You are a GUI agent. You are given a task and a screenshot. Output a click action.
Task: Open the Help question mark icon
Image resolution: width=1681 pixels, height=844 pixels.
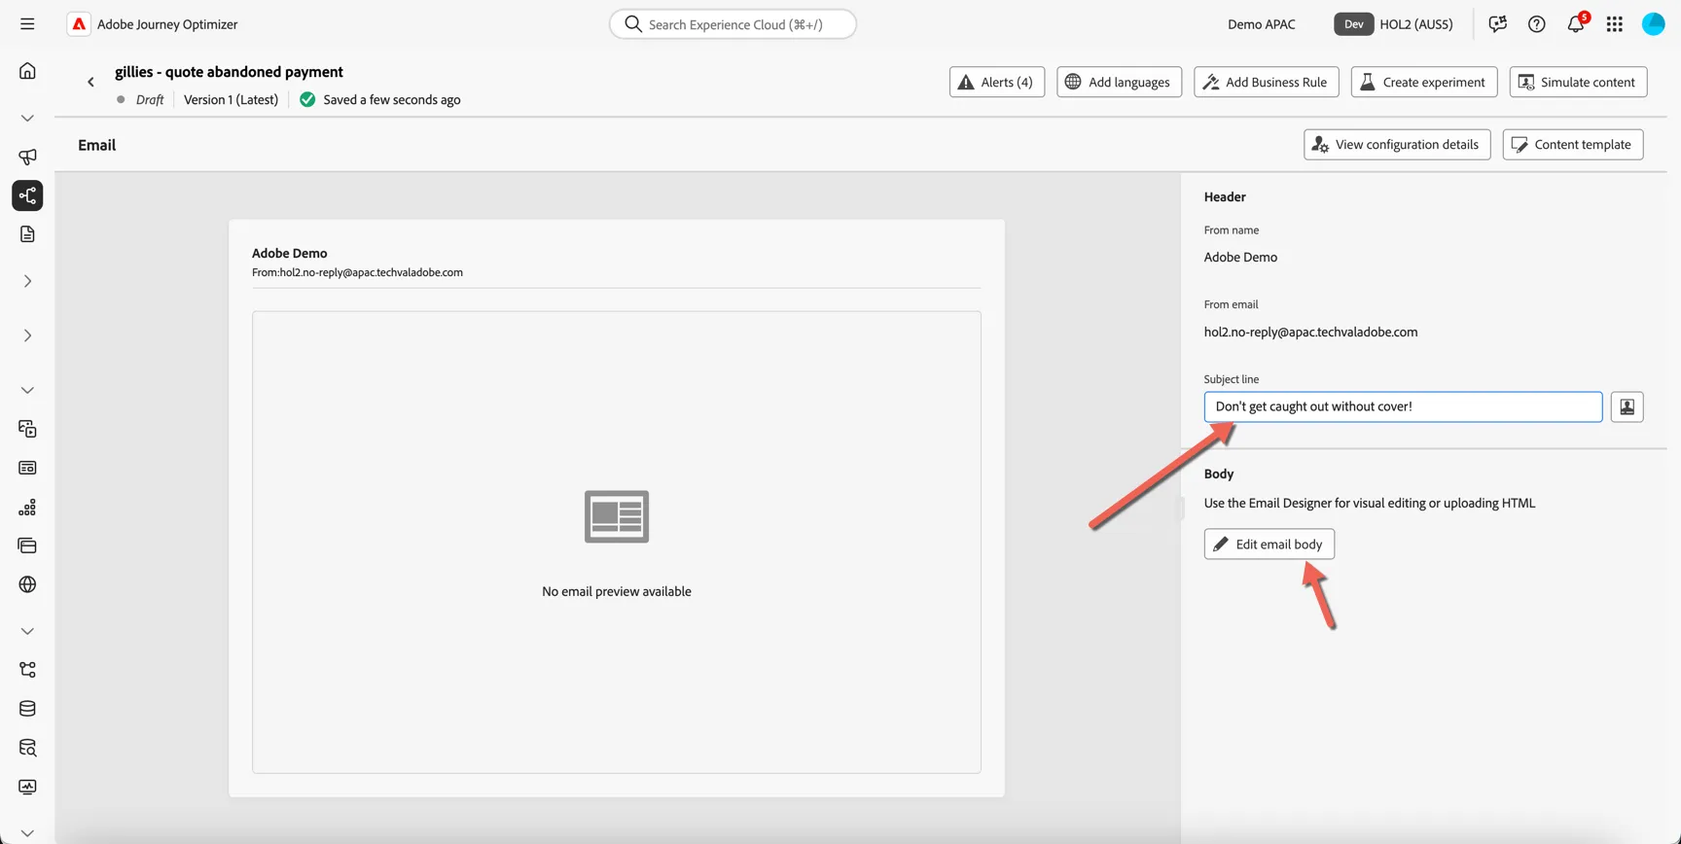click(1537, 24)
